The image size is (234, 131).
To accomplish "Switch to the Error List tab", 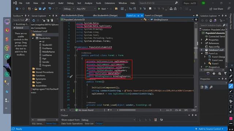I will (89, 124).
